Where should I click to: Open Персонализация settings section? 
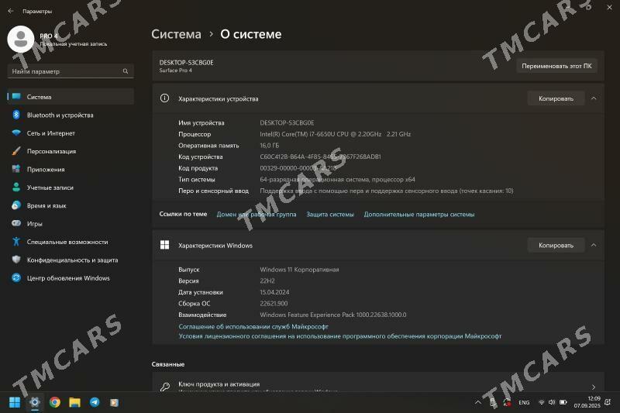51,151
